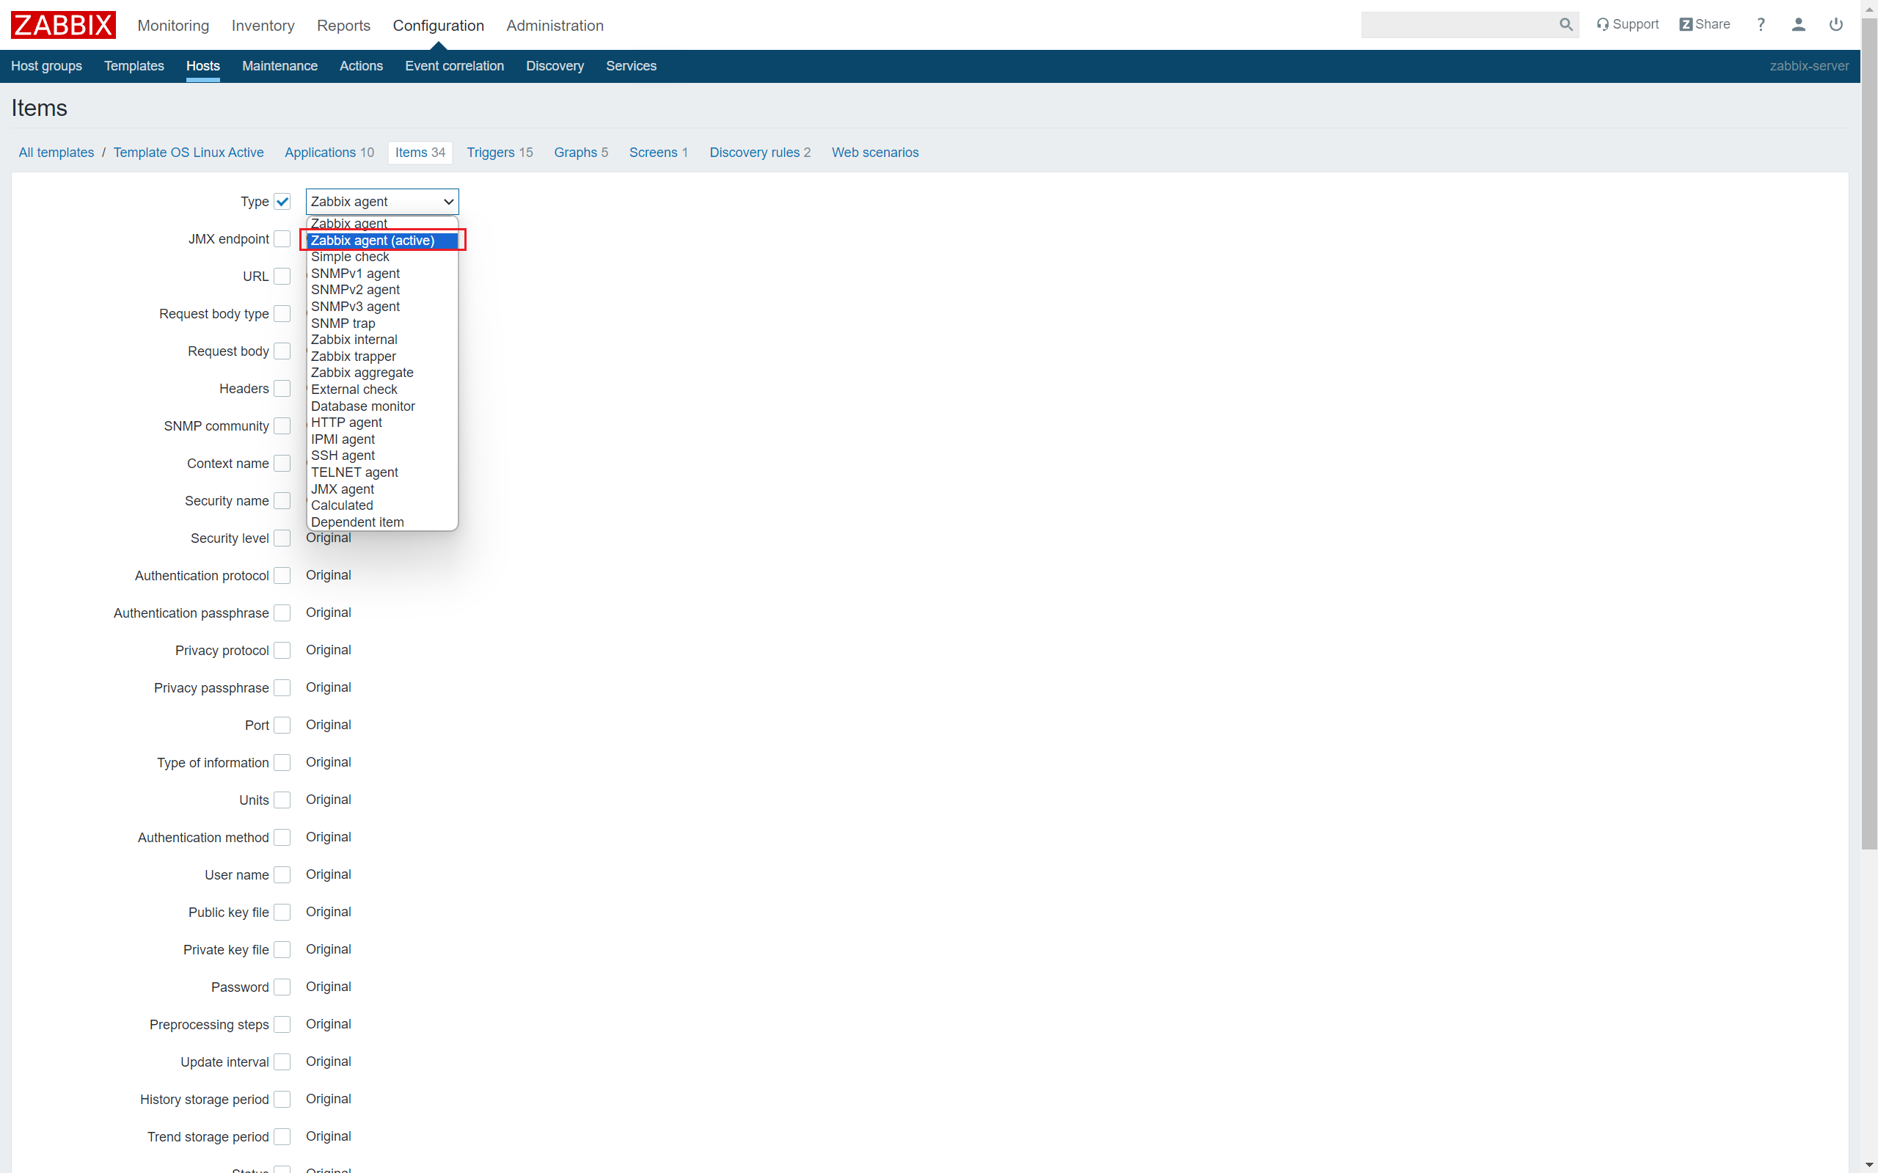Select SNMP trap option

tap(382, 323)
